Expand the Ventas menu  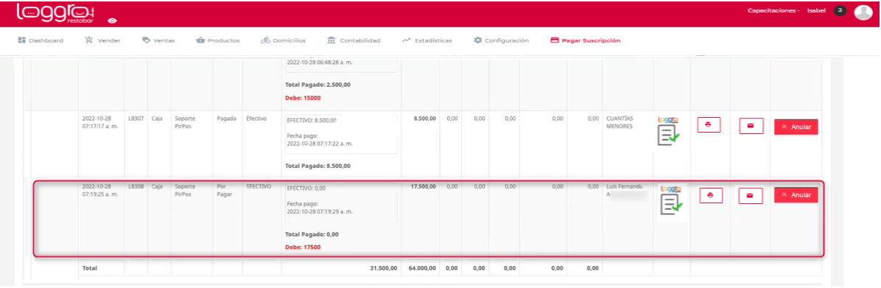click(x=158, y=41)
